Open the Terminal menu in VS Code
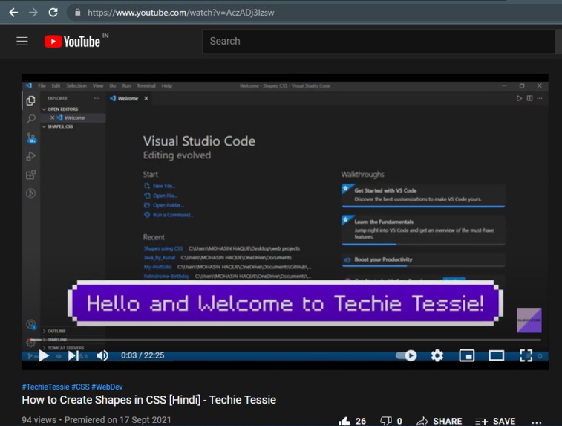Viewport: 562px width, 426px height. pos(146,85)
